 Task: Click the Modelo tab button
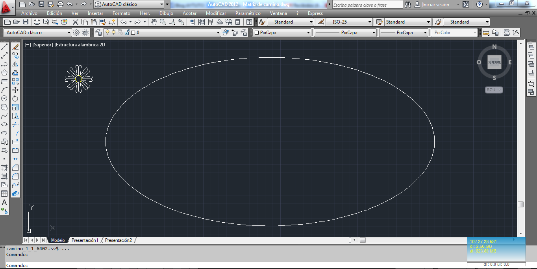pos(58,240)
